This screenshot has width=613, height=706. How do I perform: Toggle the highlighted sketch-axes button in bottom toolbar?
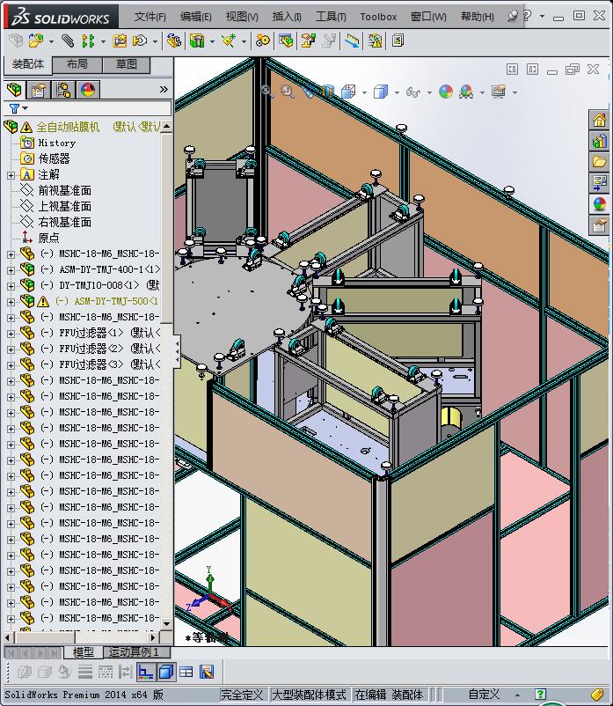click(145, 673)
